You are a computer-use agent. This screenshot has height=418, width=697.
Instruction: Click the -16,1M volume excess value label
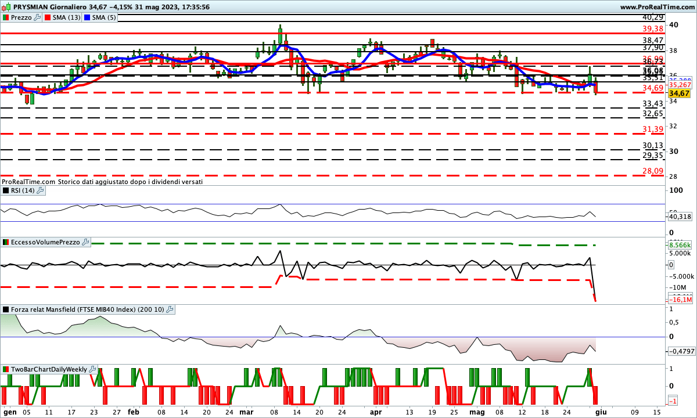click(x=680, y=300)
